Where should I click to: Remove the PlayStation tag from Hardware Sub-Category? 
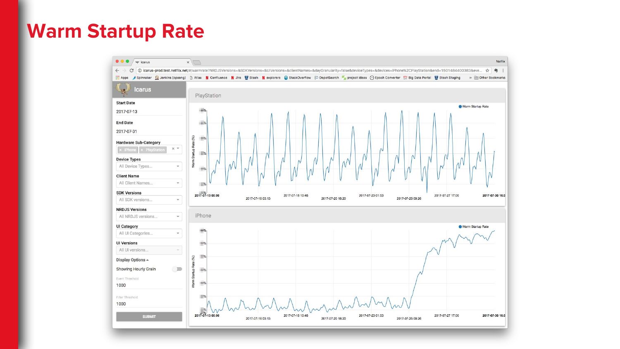142,150
